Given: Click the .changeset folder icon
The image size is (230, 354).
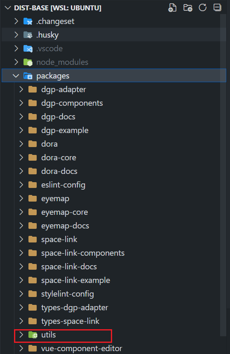Looking at the screenshot, I should click(28, 21).
